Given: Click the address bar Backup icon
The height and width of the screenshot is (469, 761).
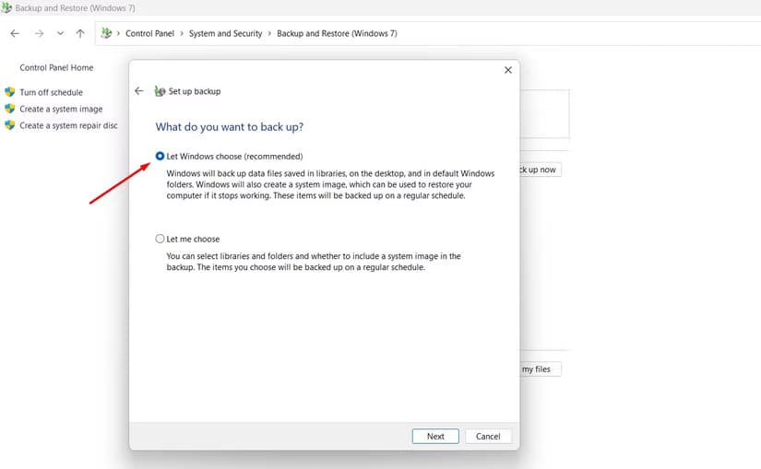Looking at the screenshot, I should pos(106,33).
